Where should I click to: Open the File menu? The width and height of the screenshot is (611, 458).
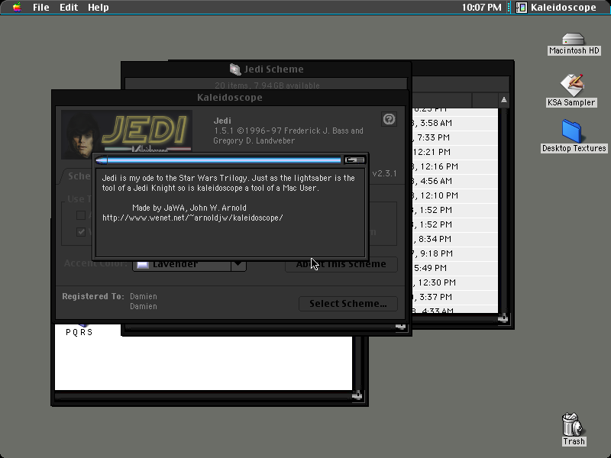tap(41, 8)
